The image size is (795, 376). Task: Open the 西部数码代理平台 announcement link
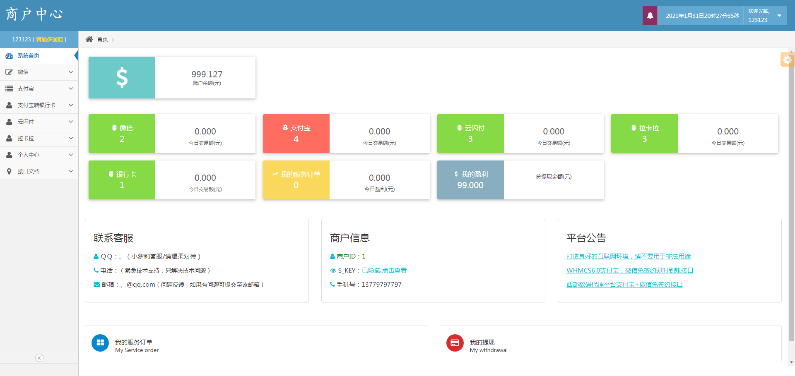coord(624,285)
